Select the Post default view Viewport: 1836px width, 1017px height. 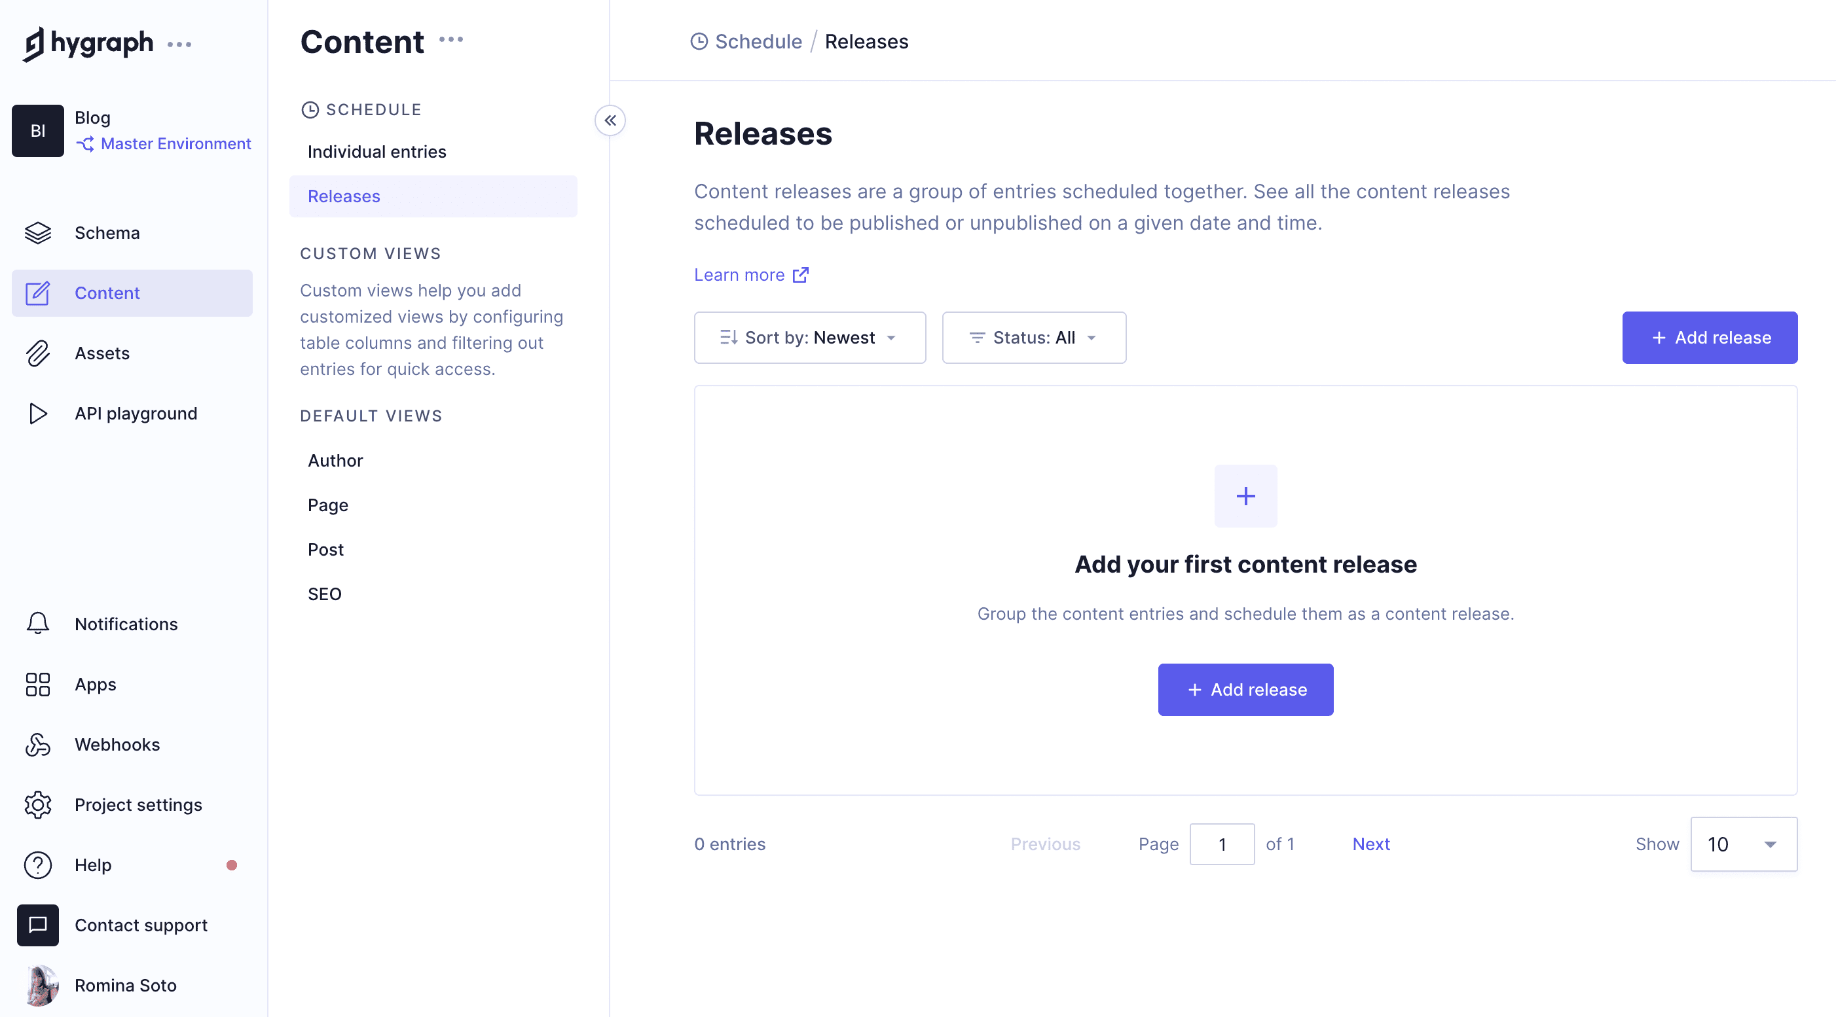coord(325,549)
